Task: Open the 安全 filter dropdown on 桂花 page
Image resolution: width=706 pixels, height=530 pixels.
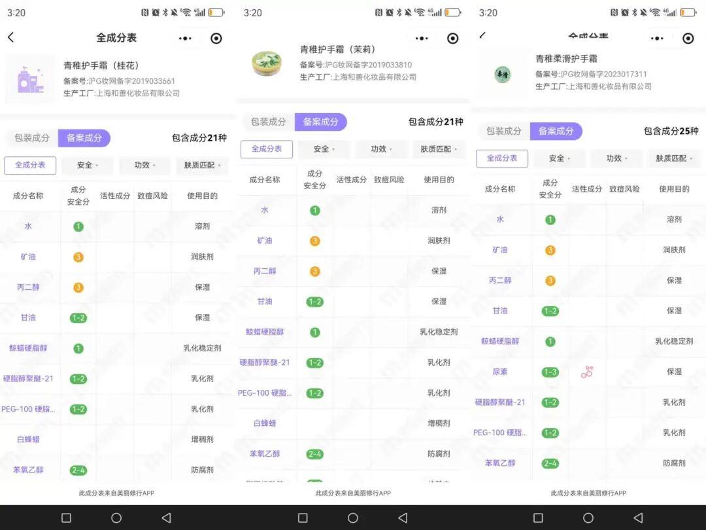Action: pos(86,165)
